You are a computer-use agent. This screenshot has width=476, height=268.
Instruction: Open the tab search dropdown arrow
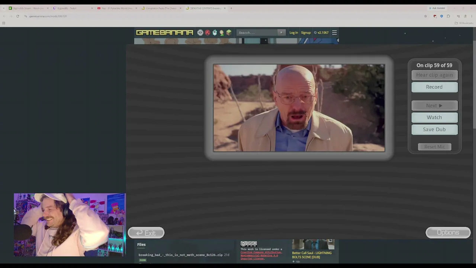tap(4, 8)
